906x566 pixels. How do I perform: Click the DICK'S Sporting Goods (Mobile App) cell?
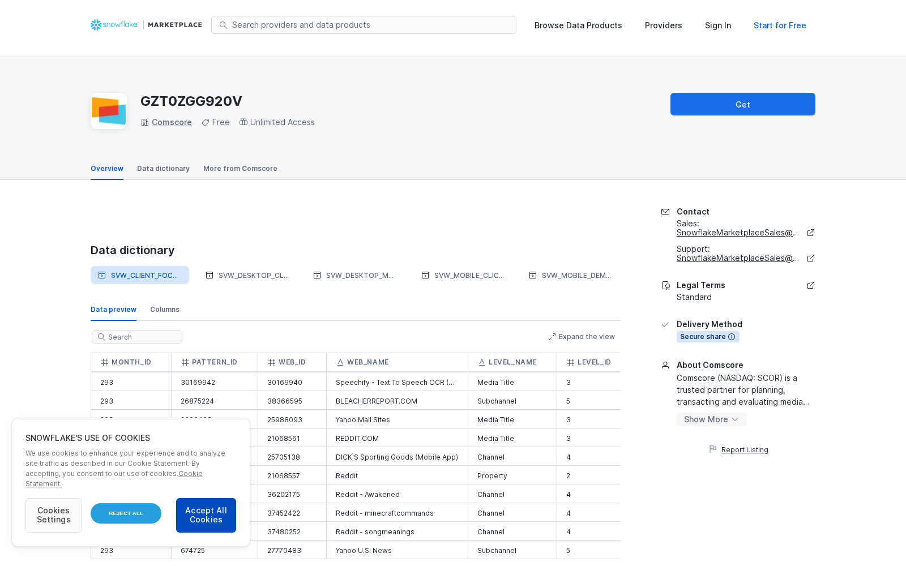click(397, 457)
